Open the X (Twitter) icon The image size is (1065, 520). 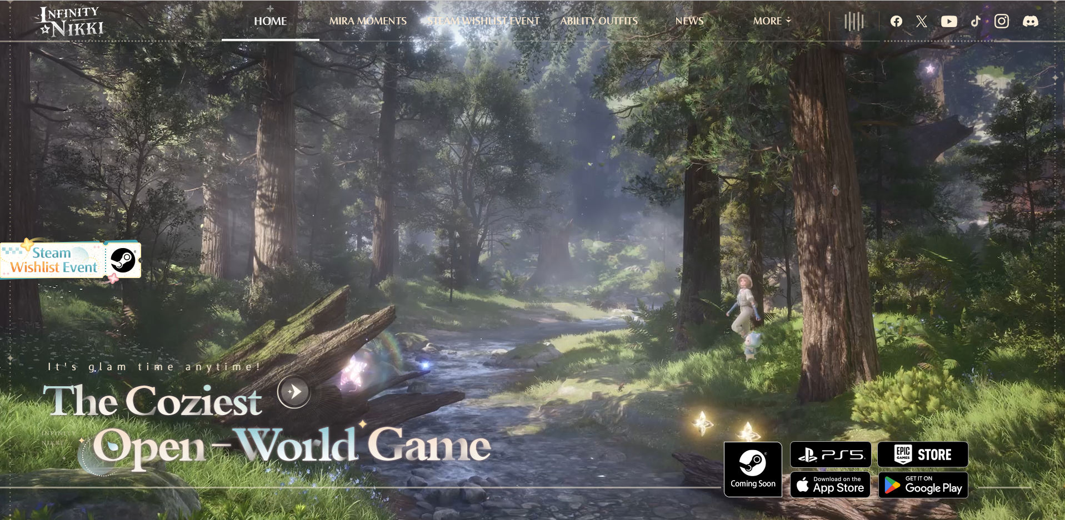[x=922, y=21]
